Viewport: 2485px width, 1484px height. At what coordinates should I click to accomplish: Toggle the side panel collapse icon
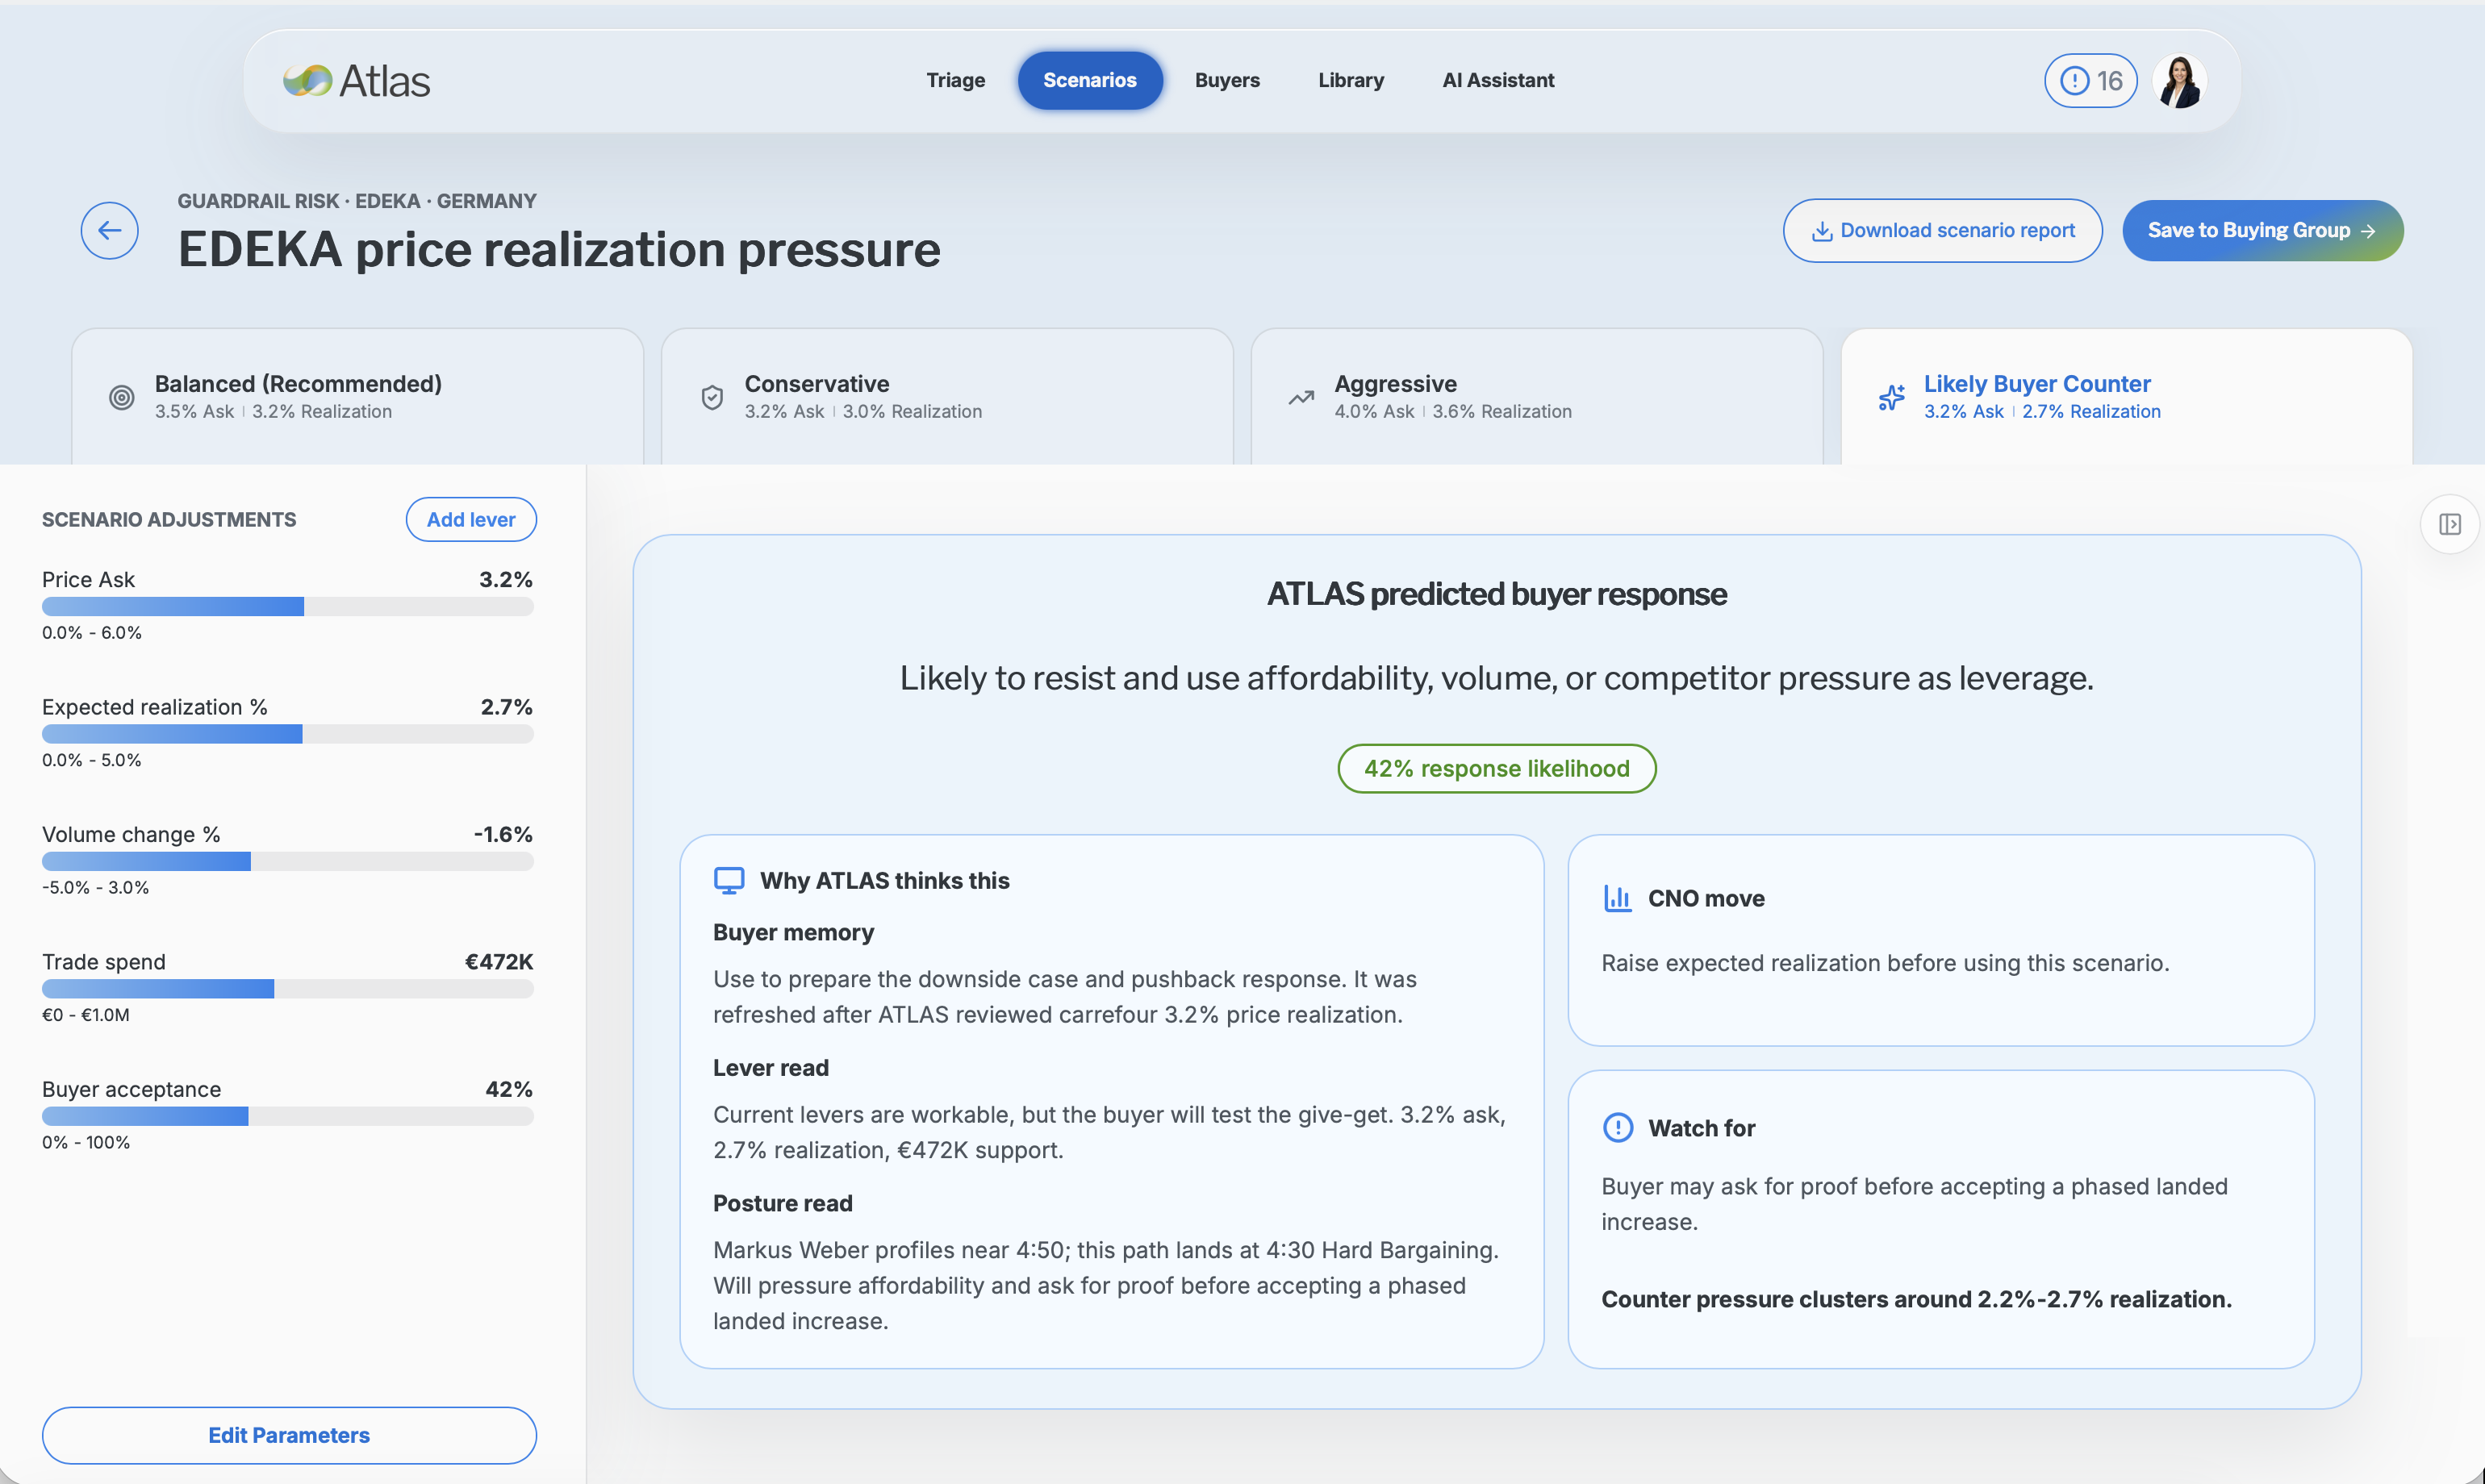[2450, 524]
